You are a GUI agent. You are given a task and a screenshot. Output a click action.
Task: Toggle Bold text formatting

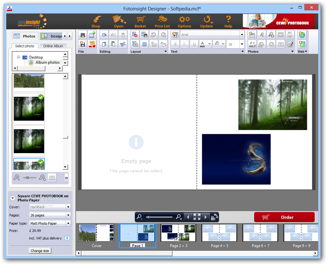175,44
